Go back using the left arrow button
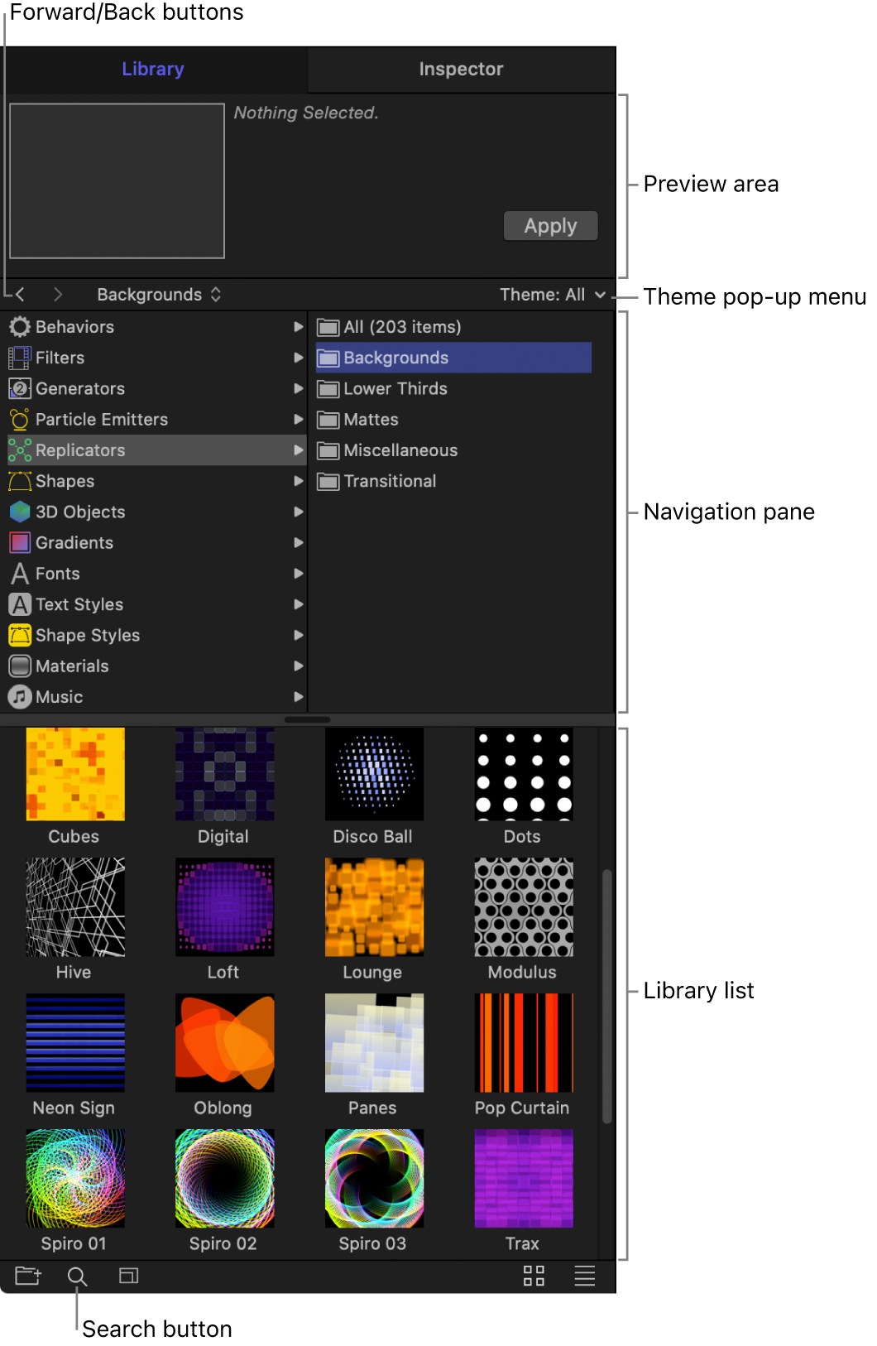This screenshot has width=877, height=1346. click(21, 295)
